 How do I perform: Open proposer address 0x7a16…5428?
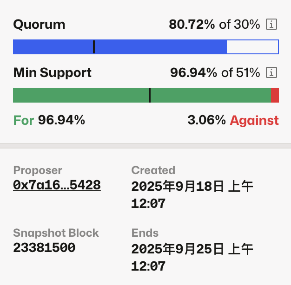pos(57,185)
